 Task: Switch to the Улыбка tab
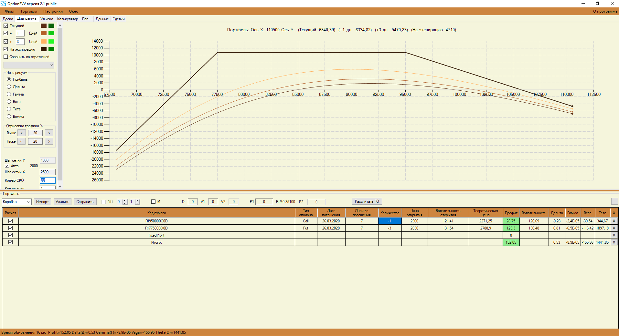(x=47, y=19)
